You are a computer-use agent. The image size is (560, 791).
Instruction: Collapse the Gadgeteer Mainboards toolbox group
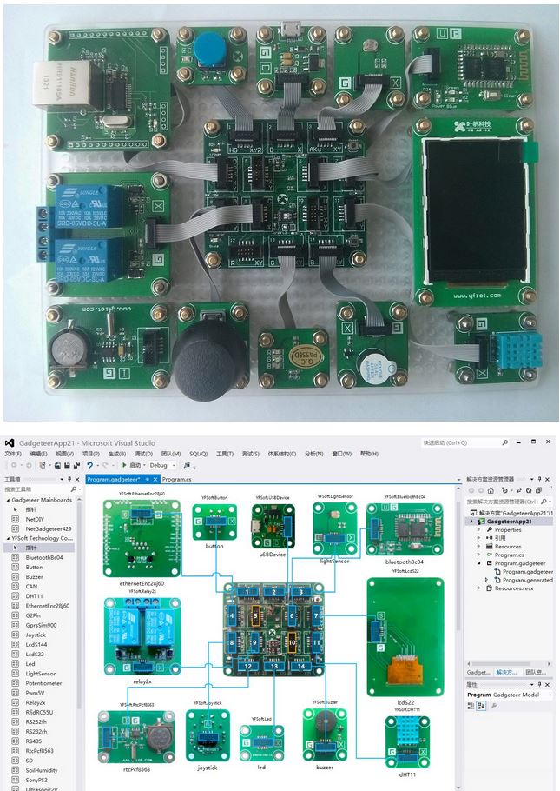coord(8,500)
